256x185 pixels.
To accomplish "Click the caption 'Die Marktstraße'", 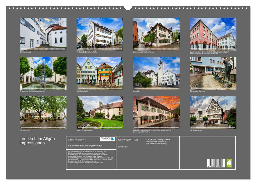I will 82,91.
